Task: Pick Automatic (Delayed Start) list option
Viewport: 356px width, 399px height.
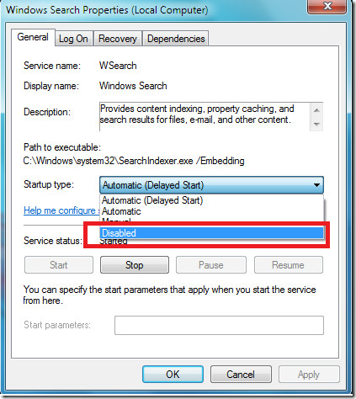Action: click(x=211, y=200)
